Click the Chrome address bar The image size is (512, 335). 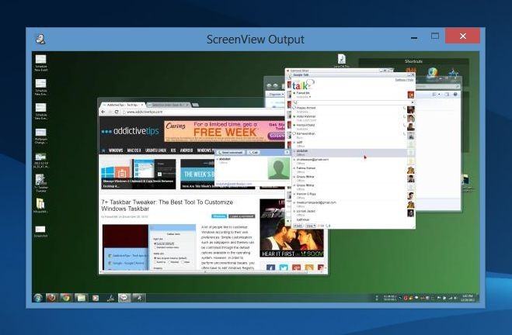[x=203, y=112]
